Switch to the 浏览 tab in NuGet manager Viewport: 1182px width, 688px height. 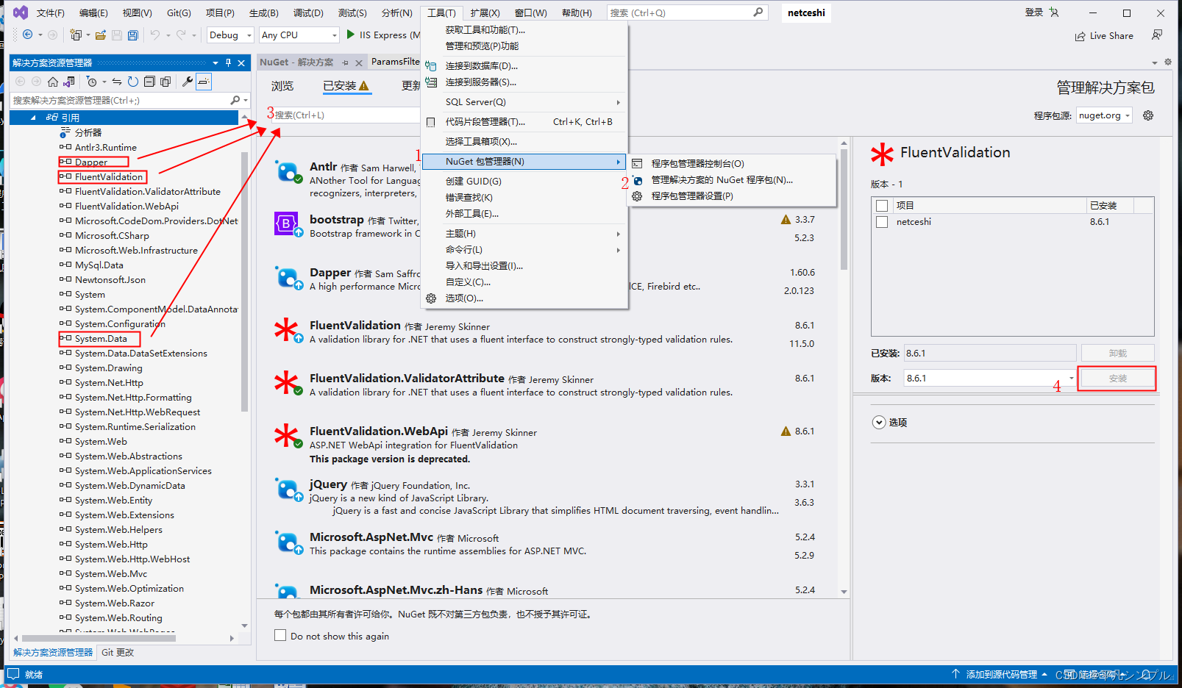pos(282,86)
